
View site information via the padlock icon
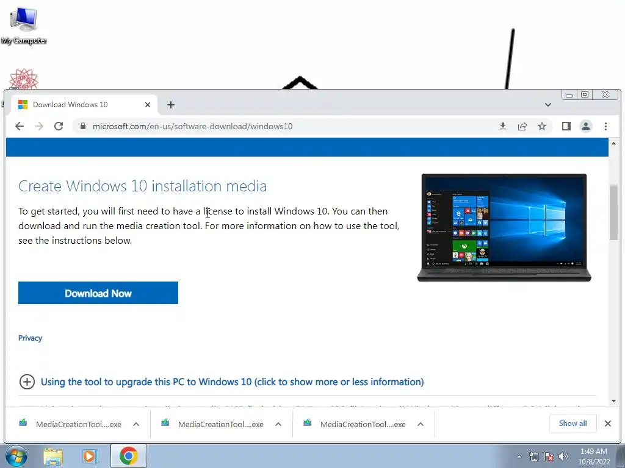[83, 126]
